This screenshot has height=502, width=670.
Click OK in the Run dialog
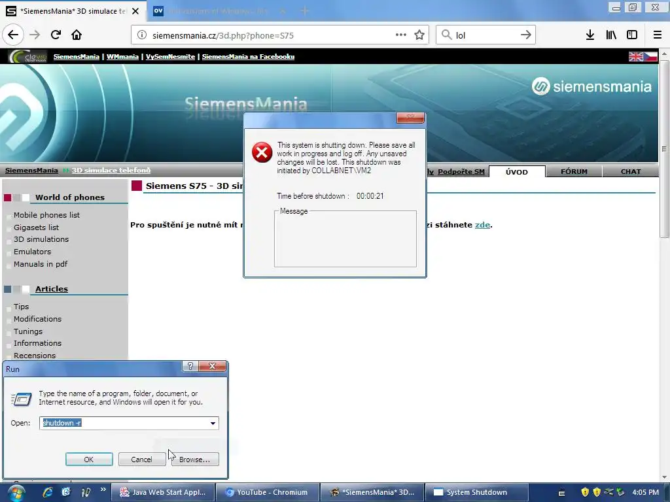click(89, 460)
